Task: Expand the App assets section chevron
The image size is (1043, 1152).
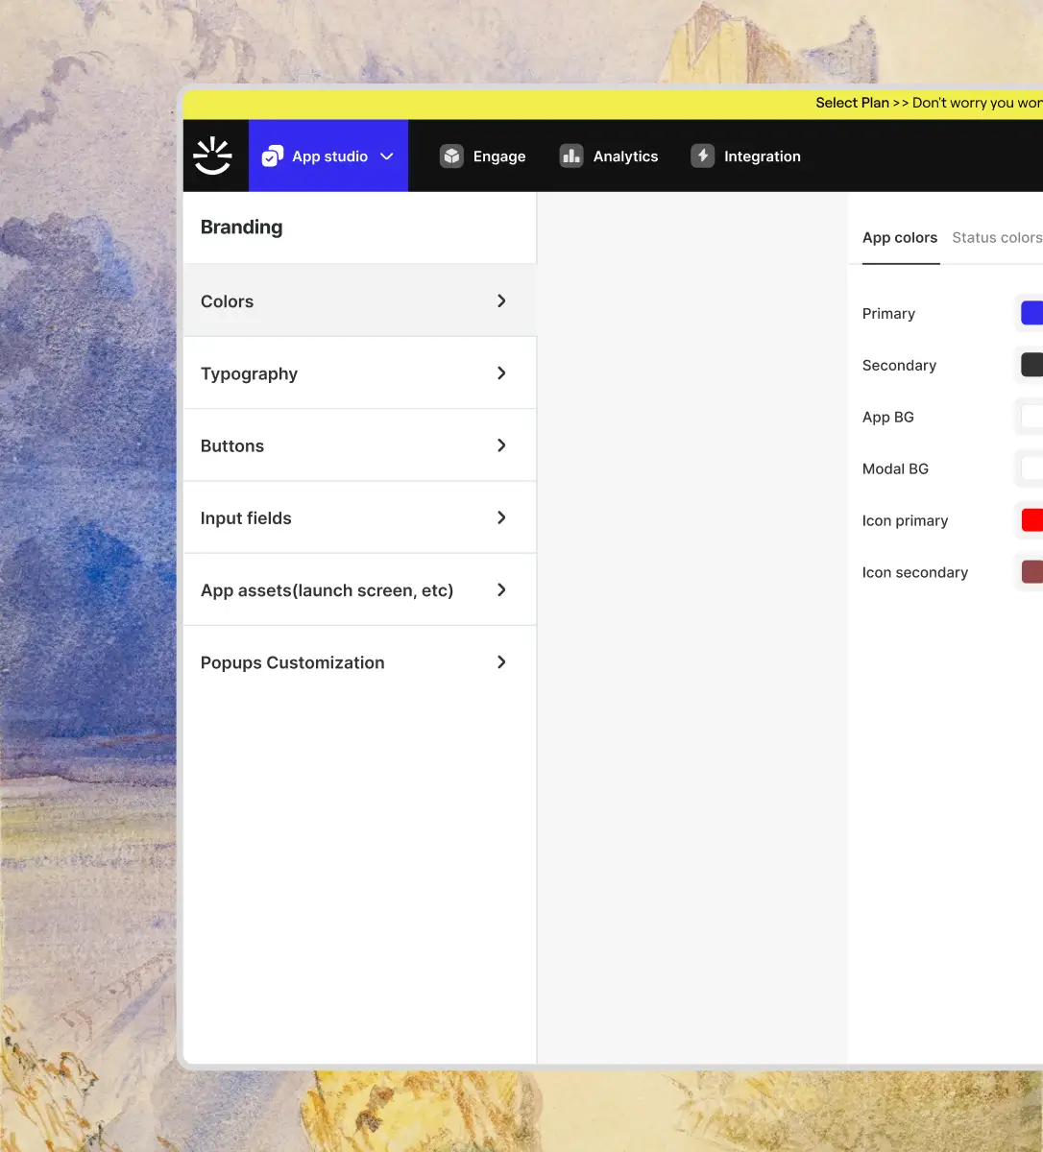Action: point(501,589)
